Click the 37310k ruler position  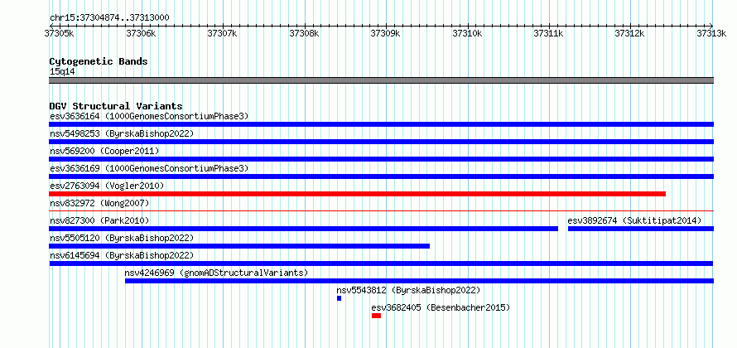click(467, 33)
